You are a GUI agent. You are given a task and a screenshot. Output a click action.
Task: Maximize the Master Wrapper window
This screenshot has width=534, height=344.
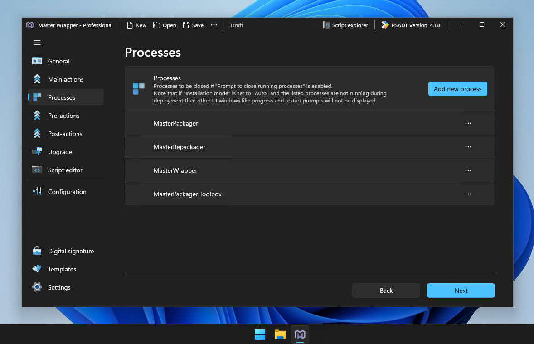(481, 24)
